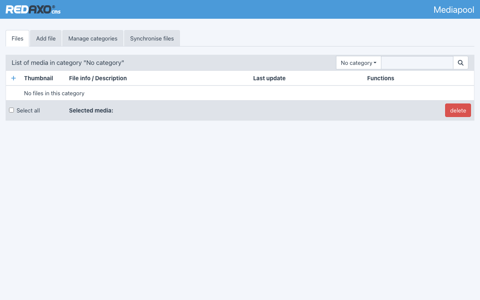Click the red delete button
480x300 pixels.
coord(458,110)
